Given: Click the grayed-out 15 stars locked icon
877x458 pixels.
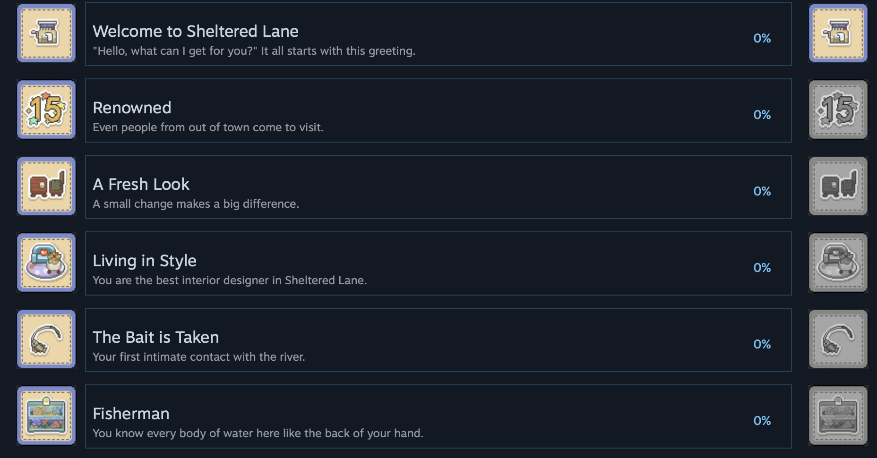Looking at the screenshot, I should [x=838, y=110].
